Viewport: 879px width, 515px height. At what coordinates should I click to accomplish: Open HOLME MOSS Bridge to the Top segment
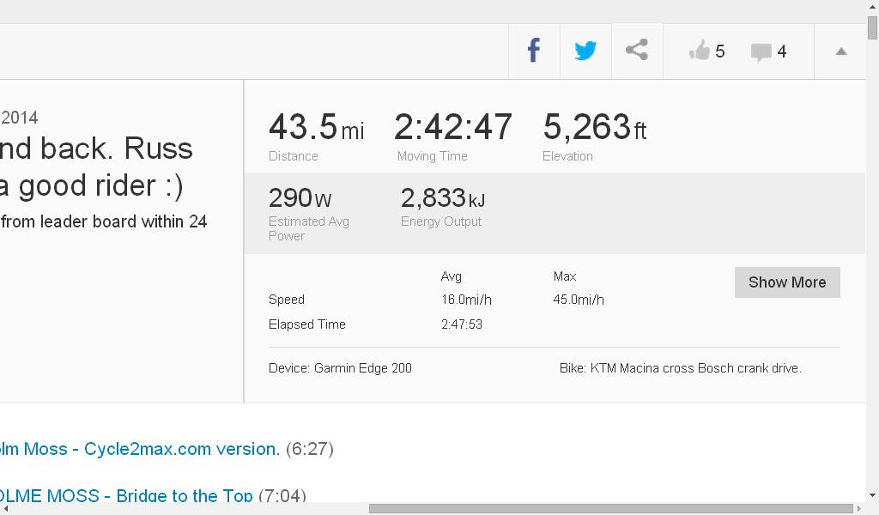(x=126, y=496)
